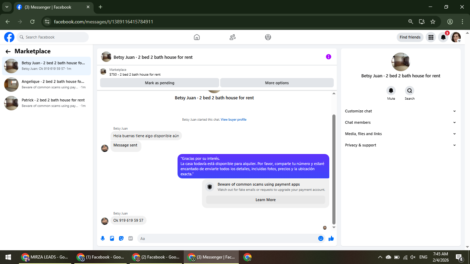
Task: Open Patrick conversation in list
Action: point(46,103)
